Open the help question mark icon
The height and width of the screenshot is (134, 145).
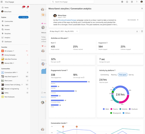pos(137,2)
